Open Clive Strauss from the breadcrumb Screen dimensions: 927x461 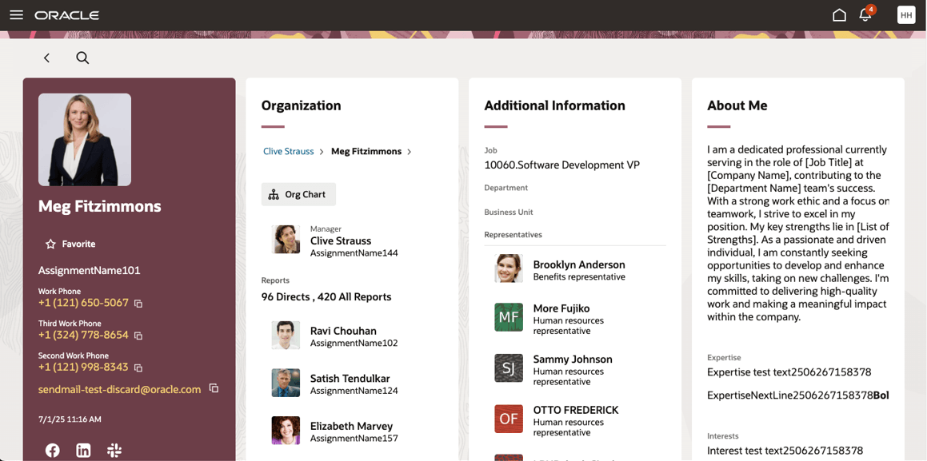click(x=288, y=151)
